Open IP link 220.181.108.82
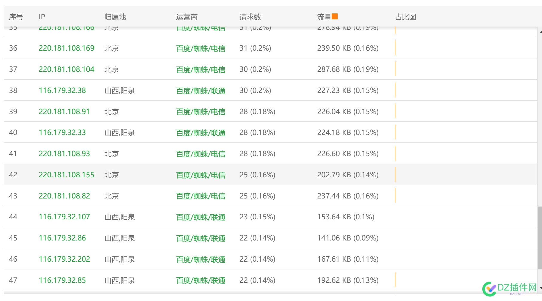This screenshot has height=301, width=542. coord(64,196)
